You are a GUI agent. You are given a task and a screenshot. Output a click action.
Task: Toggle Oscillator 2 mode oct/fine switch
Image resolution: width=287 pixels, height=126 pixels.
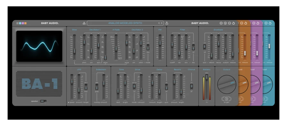coord(148,48)
